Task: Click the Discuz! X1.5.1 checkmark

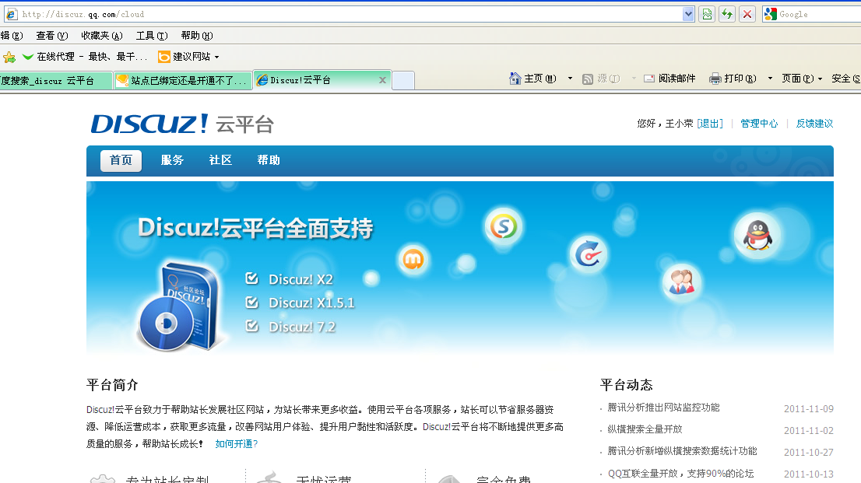Action: point(251,302)
